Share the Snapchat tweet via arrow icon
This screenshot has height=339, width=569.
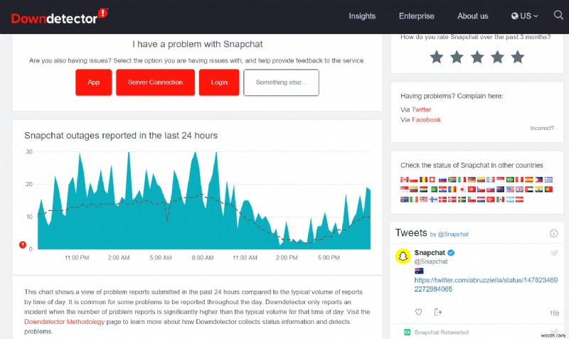click(438, 312)
